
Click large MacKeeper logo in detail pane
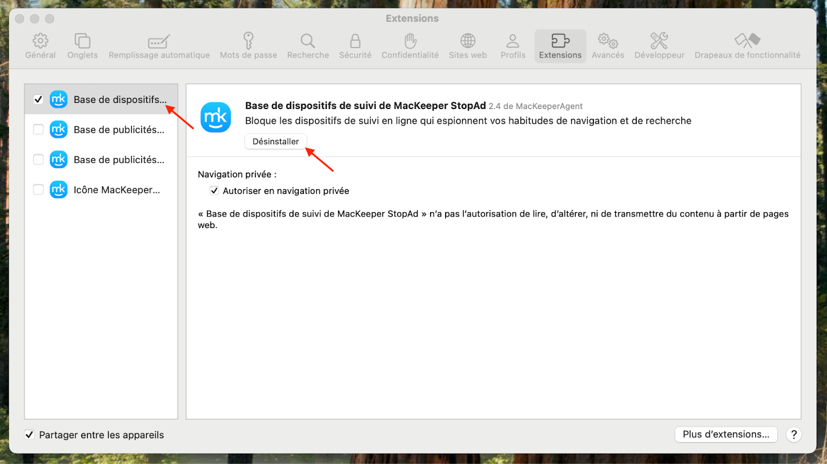coord(216,117)
